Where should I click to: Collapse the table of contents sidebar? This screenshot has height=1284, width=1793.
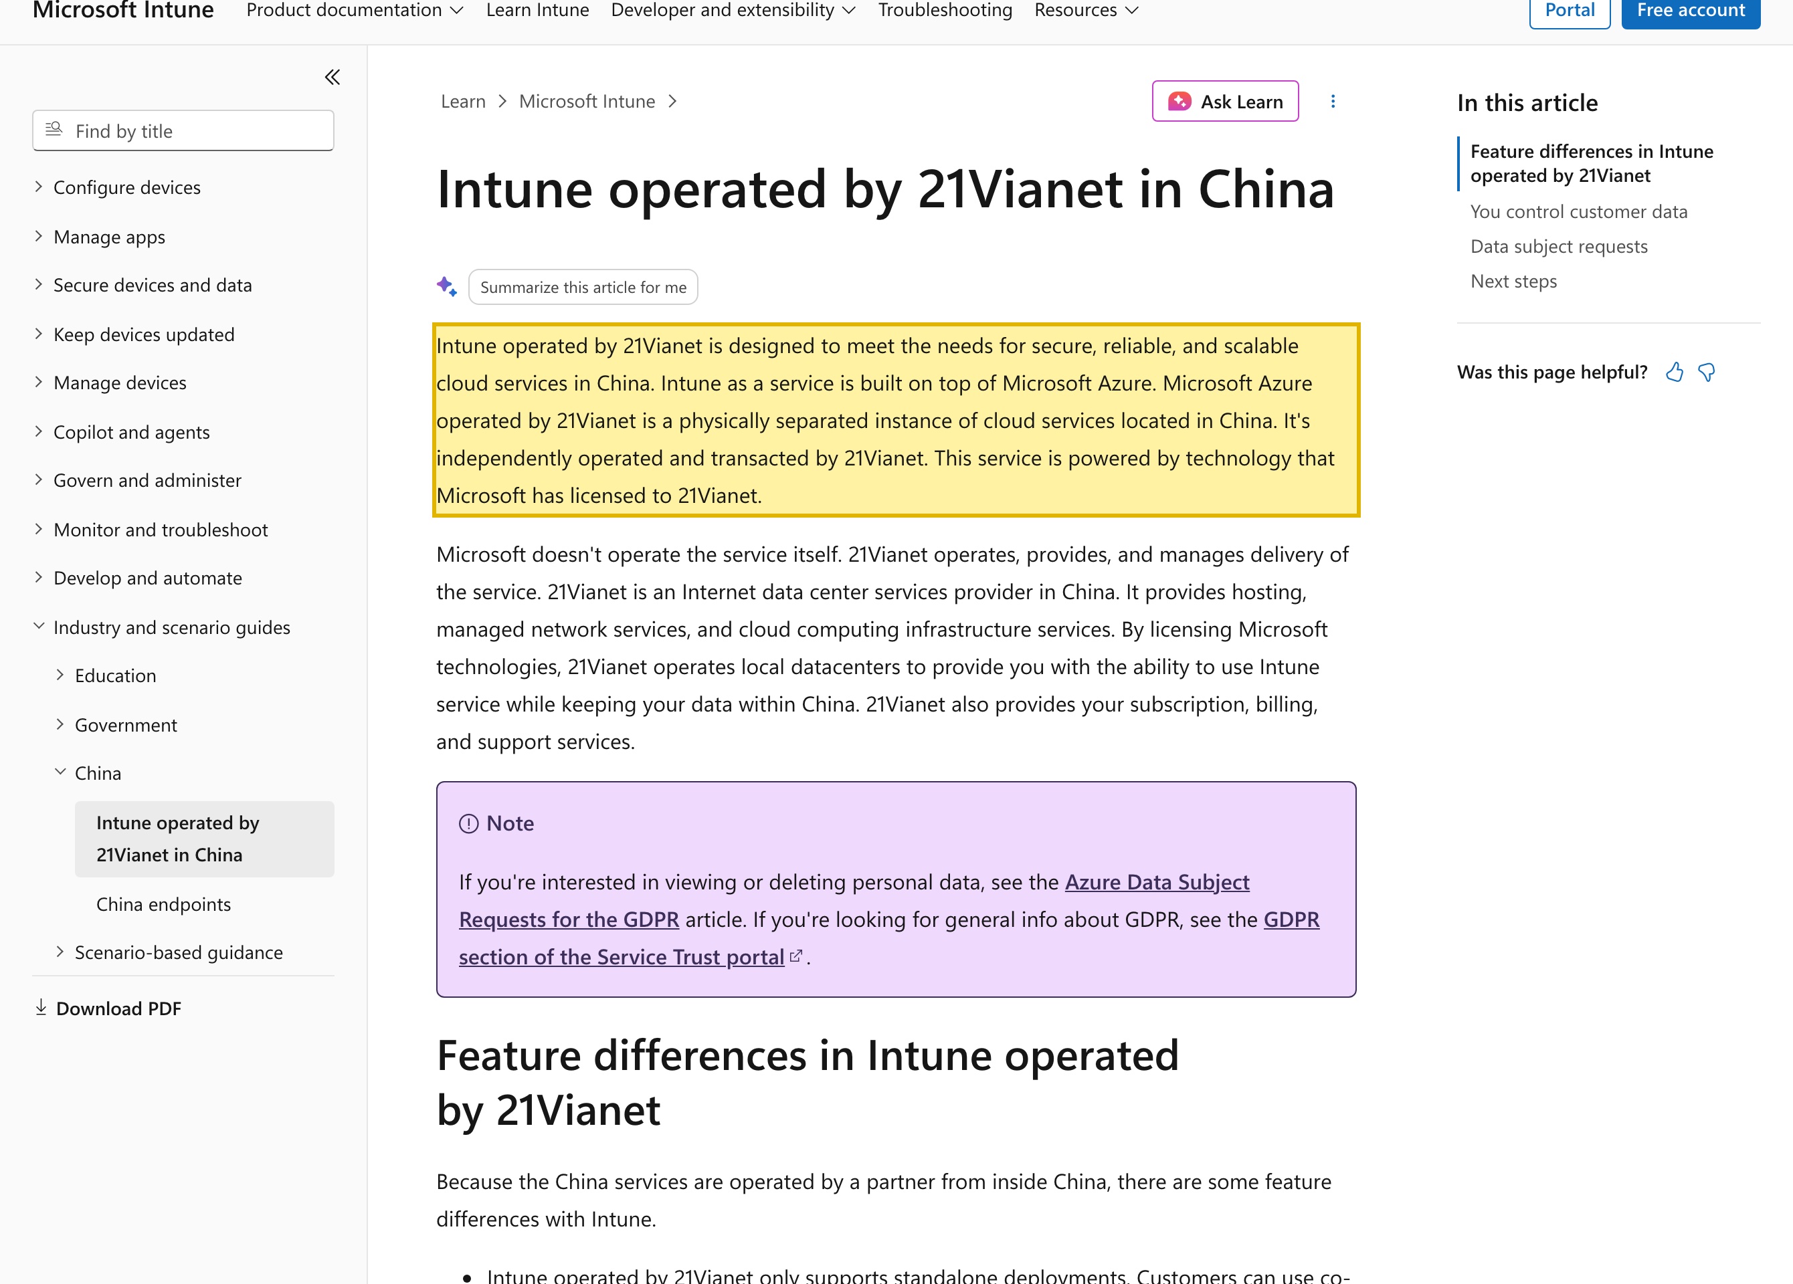coord(332,77)
